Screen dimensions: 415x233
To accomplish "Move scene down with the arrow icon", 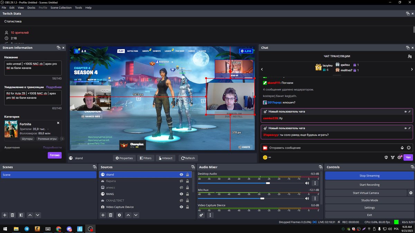I will 38,215.
